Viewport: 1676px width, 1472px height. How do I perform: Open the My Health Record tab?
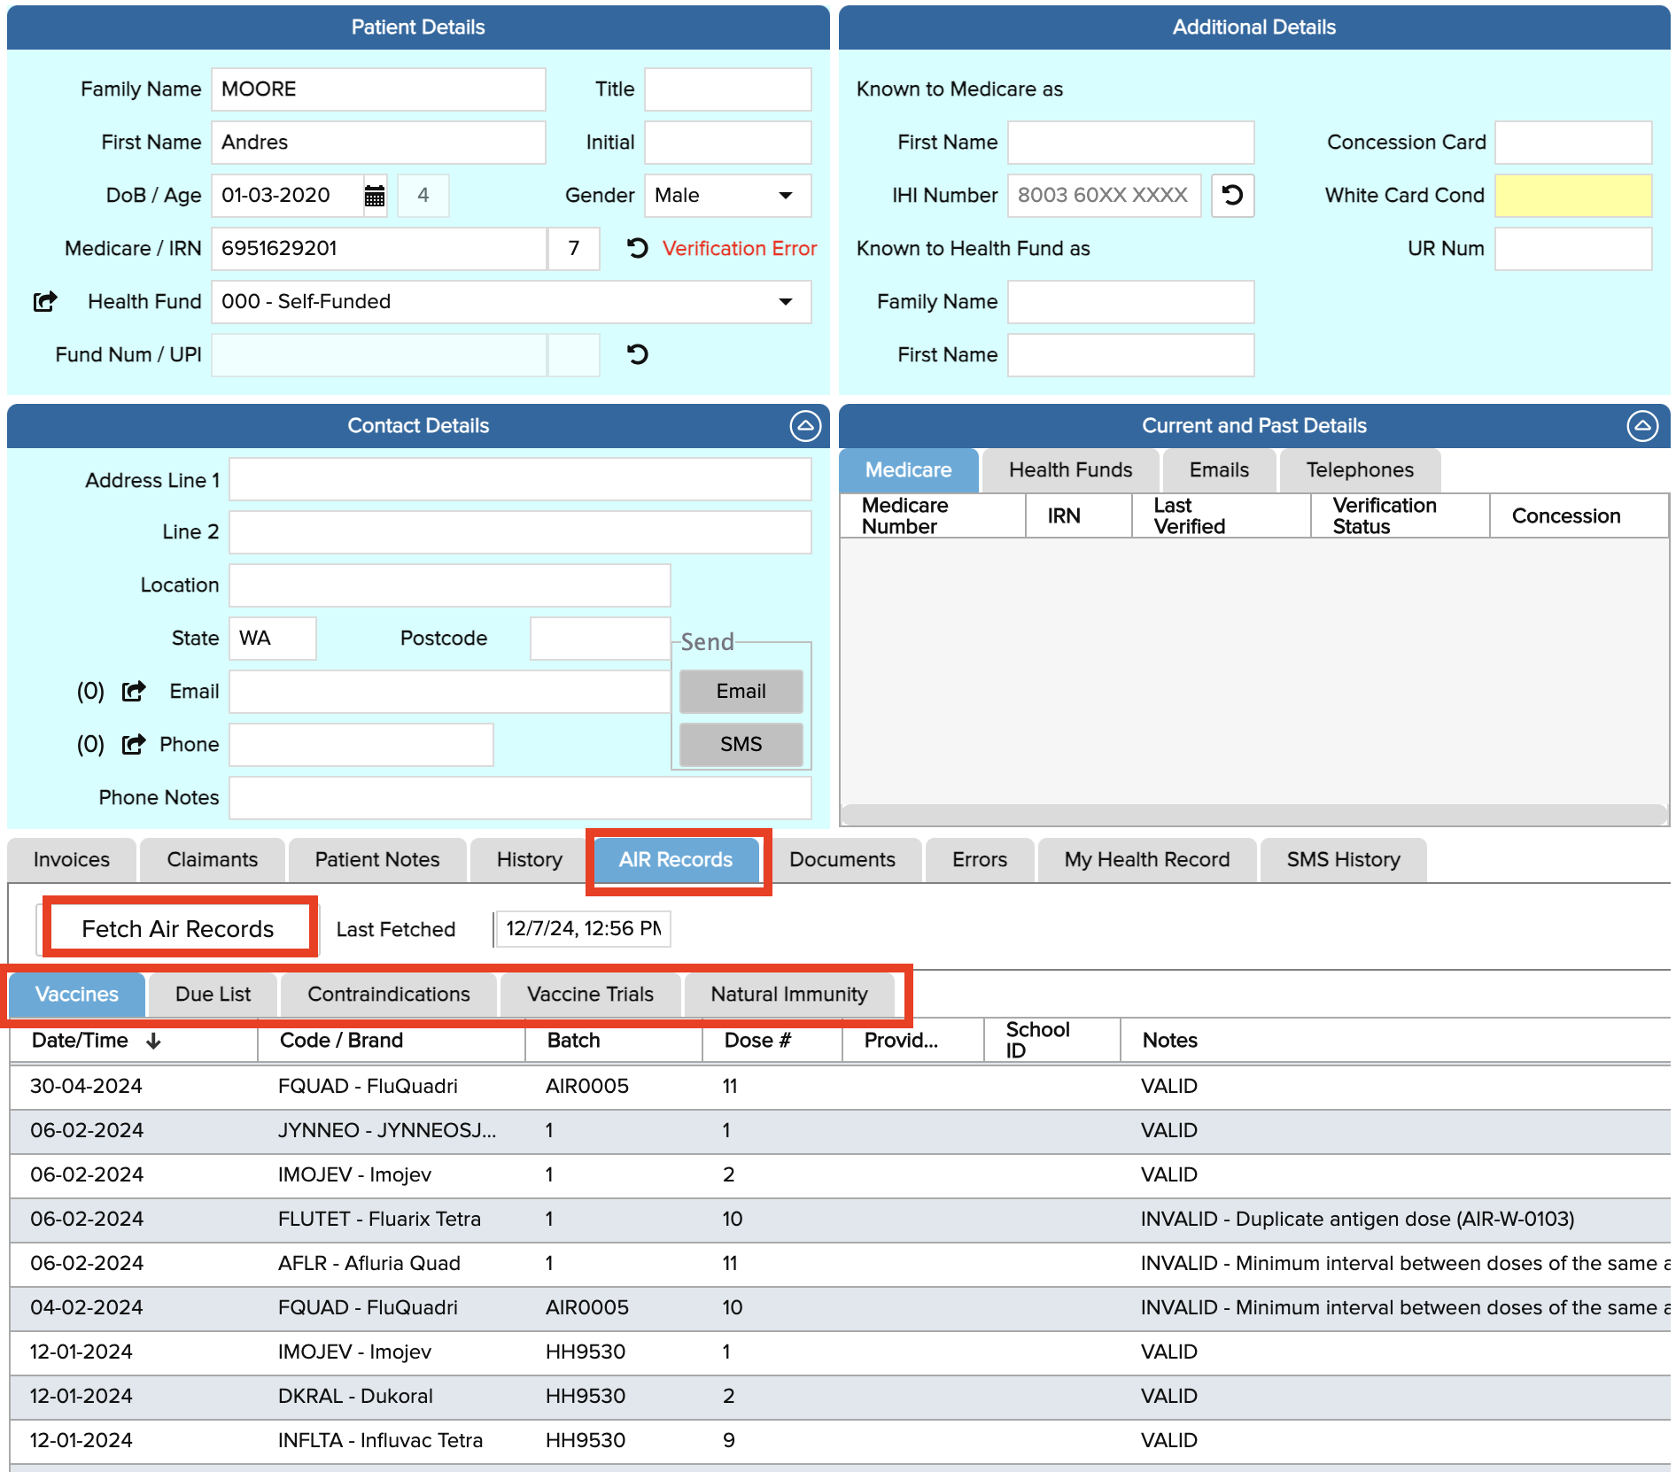(x=1147, y=860)
